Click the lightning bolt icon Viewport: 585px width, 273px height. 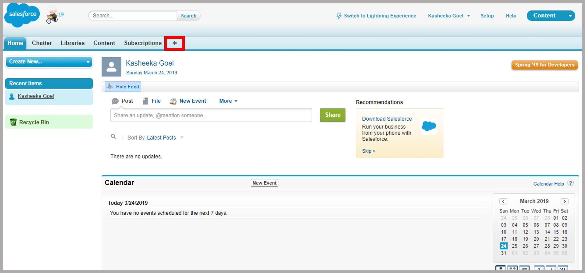coord(339,16)
